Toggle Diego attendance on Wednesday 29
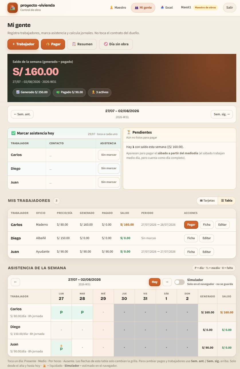The width and height of the screenshot is (240, 369). click(x=103, y=330)
